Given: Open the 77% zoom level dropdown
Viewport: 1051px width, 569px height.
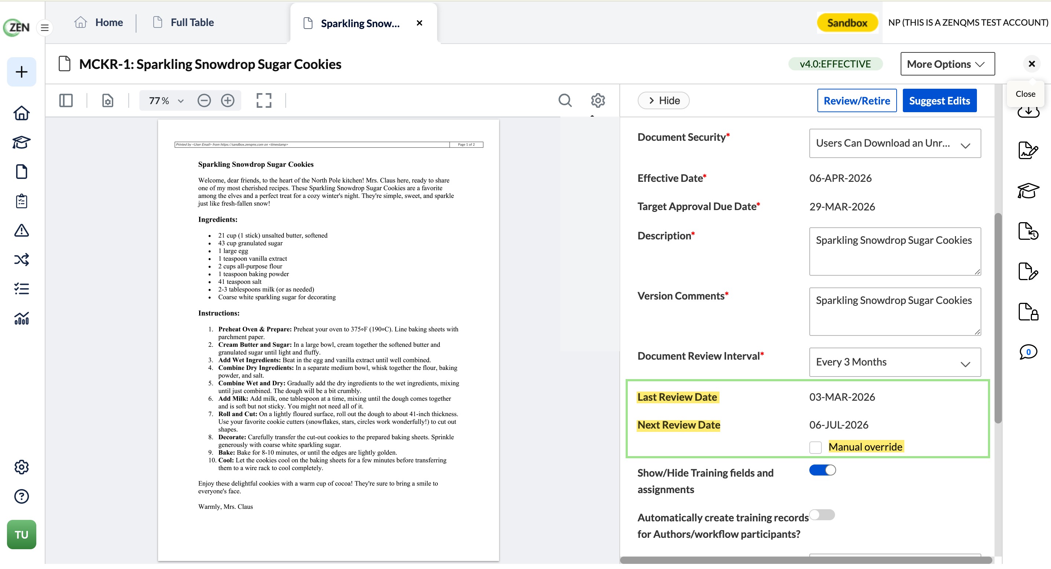Looking at the screenshot, I should point(166,100).
